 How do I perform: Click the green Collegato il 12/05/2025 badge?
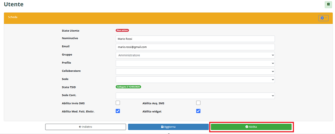point(129,87)
